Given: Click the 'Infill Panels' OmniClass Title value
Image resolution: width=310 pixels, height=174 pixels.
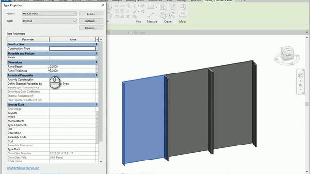Looking at the screenshot, I should point(57,157).
